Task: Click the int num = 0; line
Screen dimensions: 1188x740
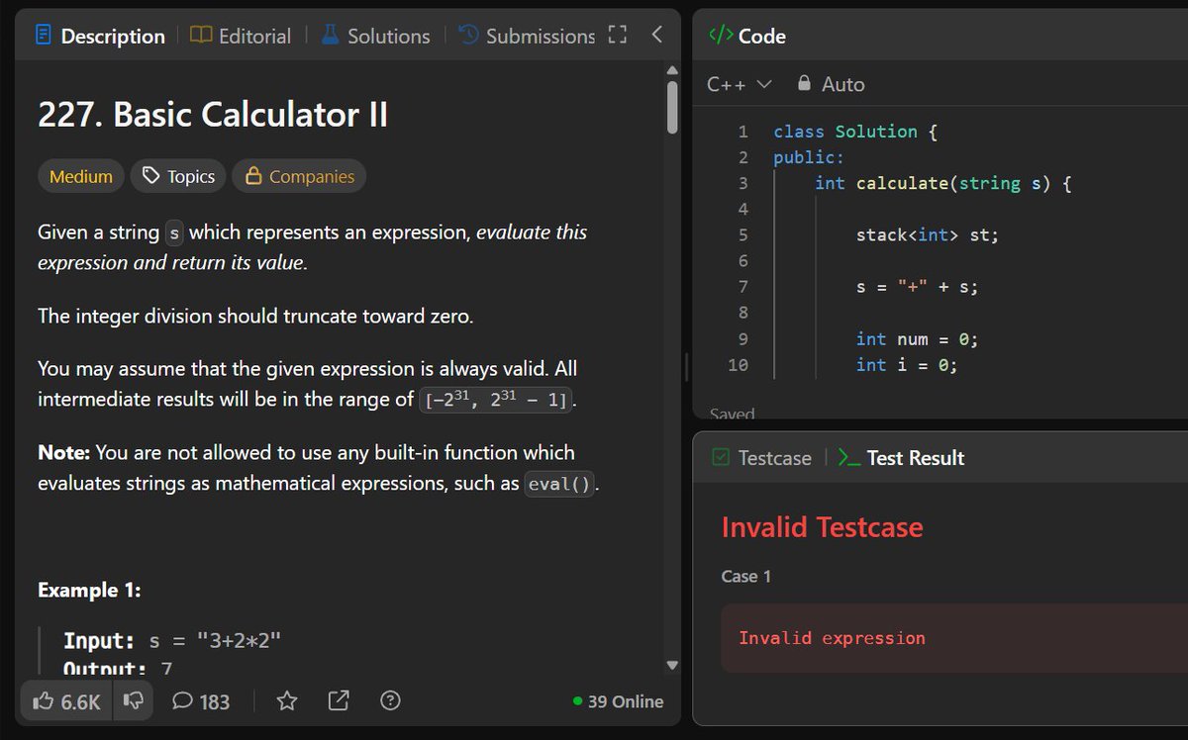Action: pyautogui.click(x=917, y=339)
